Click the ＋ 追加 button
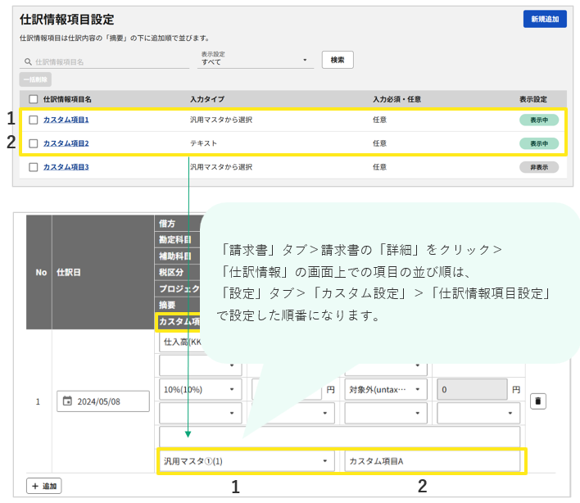580x503 pixels. pos(44,486)
